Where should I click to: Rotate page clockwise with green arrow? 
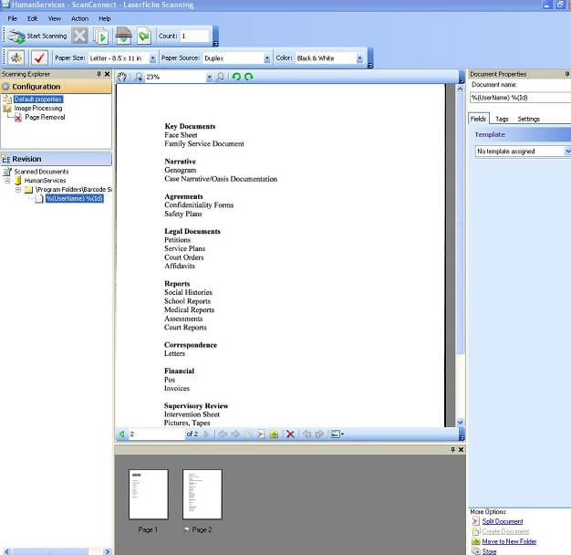[x=249, y=77]
